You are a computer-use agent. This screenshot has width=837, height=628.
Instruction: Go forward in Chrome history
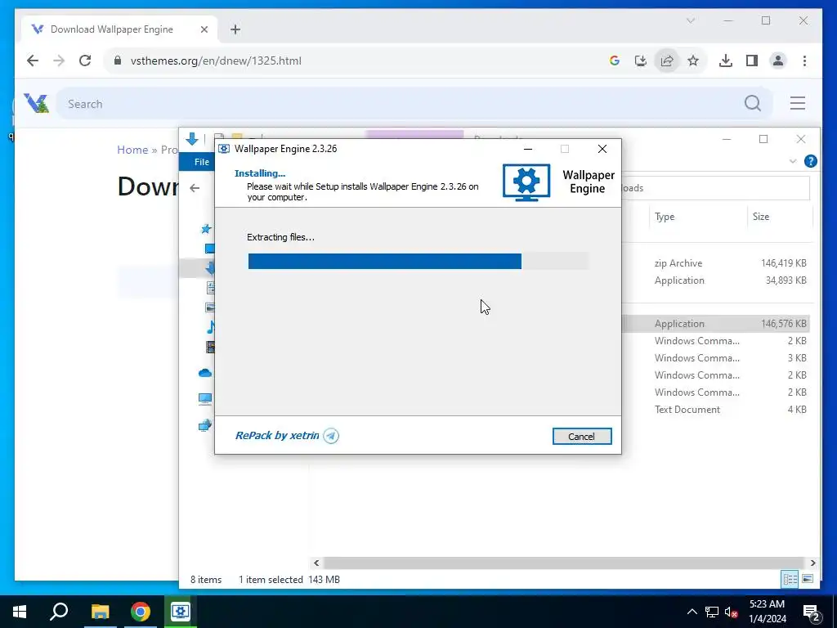(59, 61)
